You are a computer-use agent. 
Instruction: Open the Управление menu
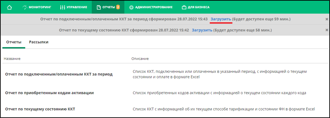coord(73,7)
